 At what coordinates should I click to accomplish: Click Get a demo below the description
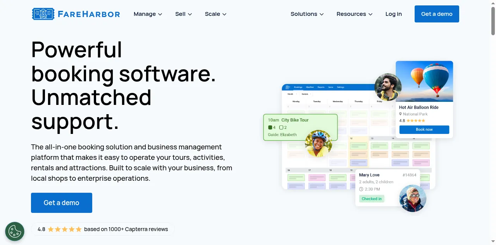click(x=62, y=203)
